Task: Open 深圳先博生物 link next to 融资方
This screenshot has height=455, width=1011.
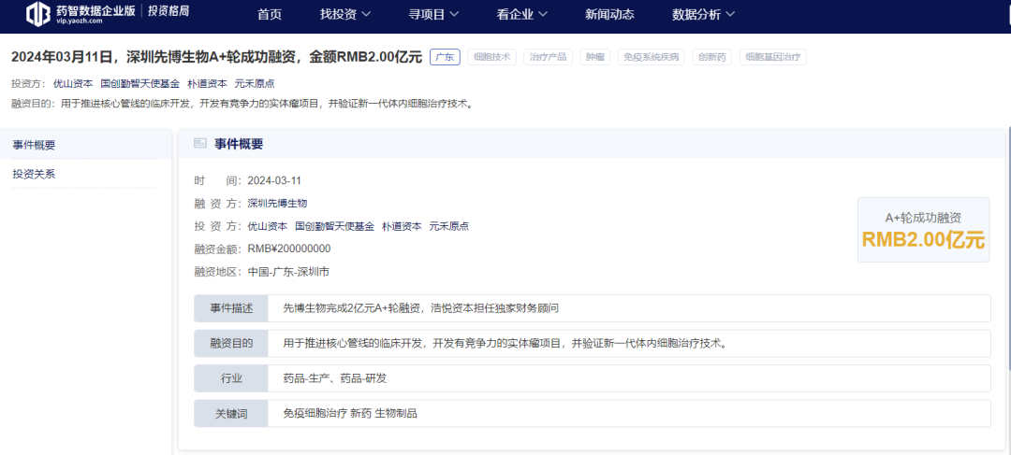Action: (x=277, y=203)
